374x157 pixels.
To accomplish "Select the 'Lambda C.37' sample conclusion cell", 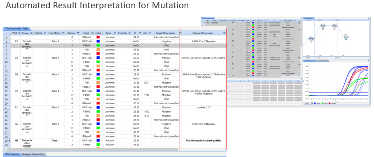I will 203,108.
